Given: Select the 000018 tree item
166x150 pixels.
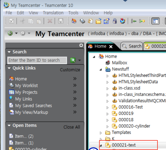Looking at the screenshot, I should point(126,120).
